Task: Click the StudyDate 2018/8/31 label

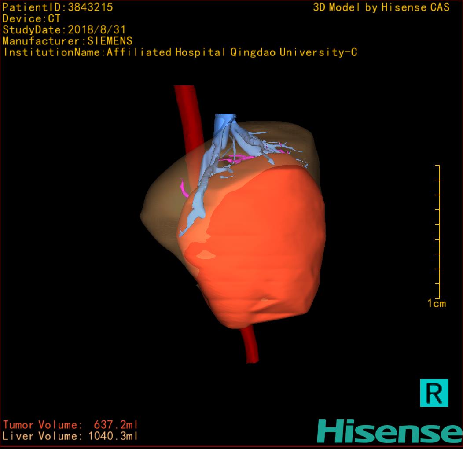Action: [x=64, y=30]
